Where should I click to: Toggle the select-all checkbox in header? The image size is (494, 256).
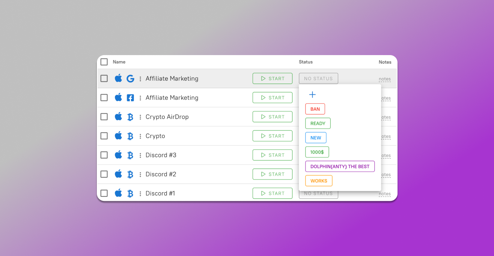104,62
